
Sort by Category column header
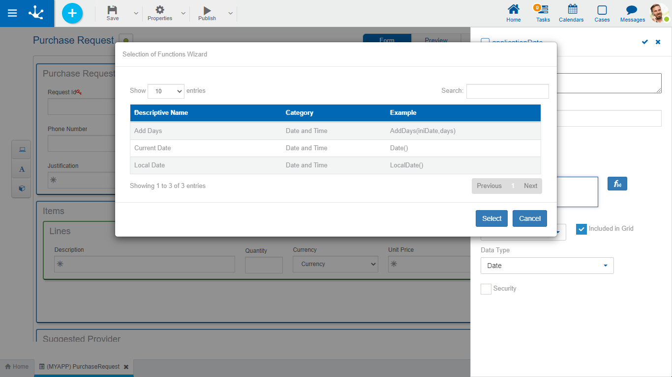300,113
